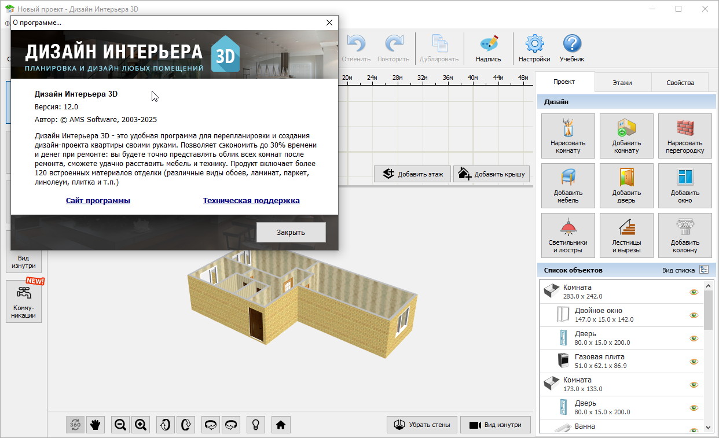The height and width of the screenshot is (438, 719).
Task: Click the zoom in magnifier icon
Action: (x=141, y=425)
